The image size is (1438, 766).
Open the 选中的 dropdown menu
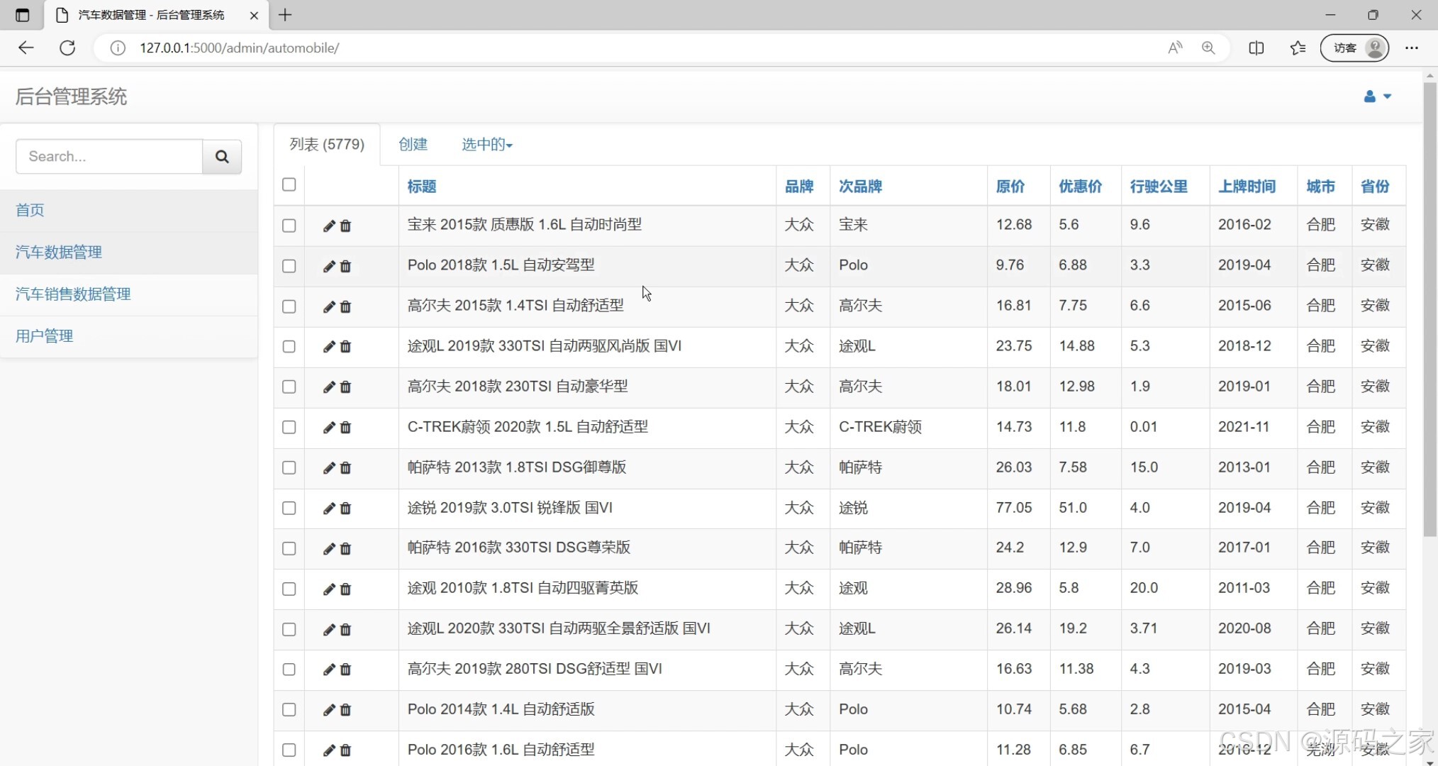(486, 145)
